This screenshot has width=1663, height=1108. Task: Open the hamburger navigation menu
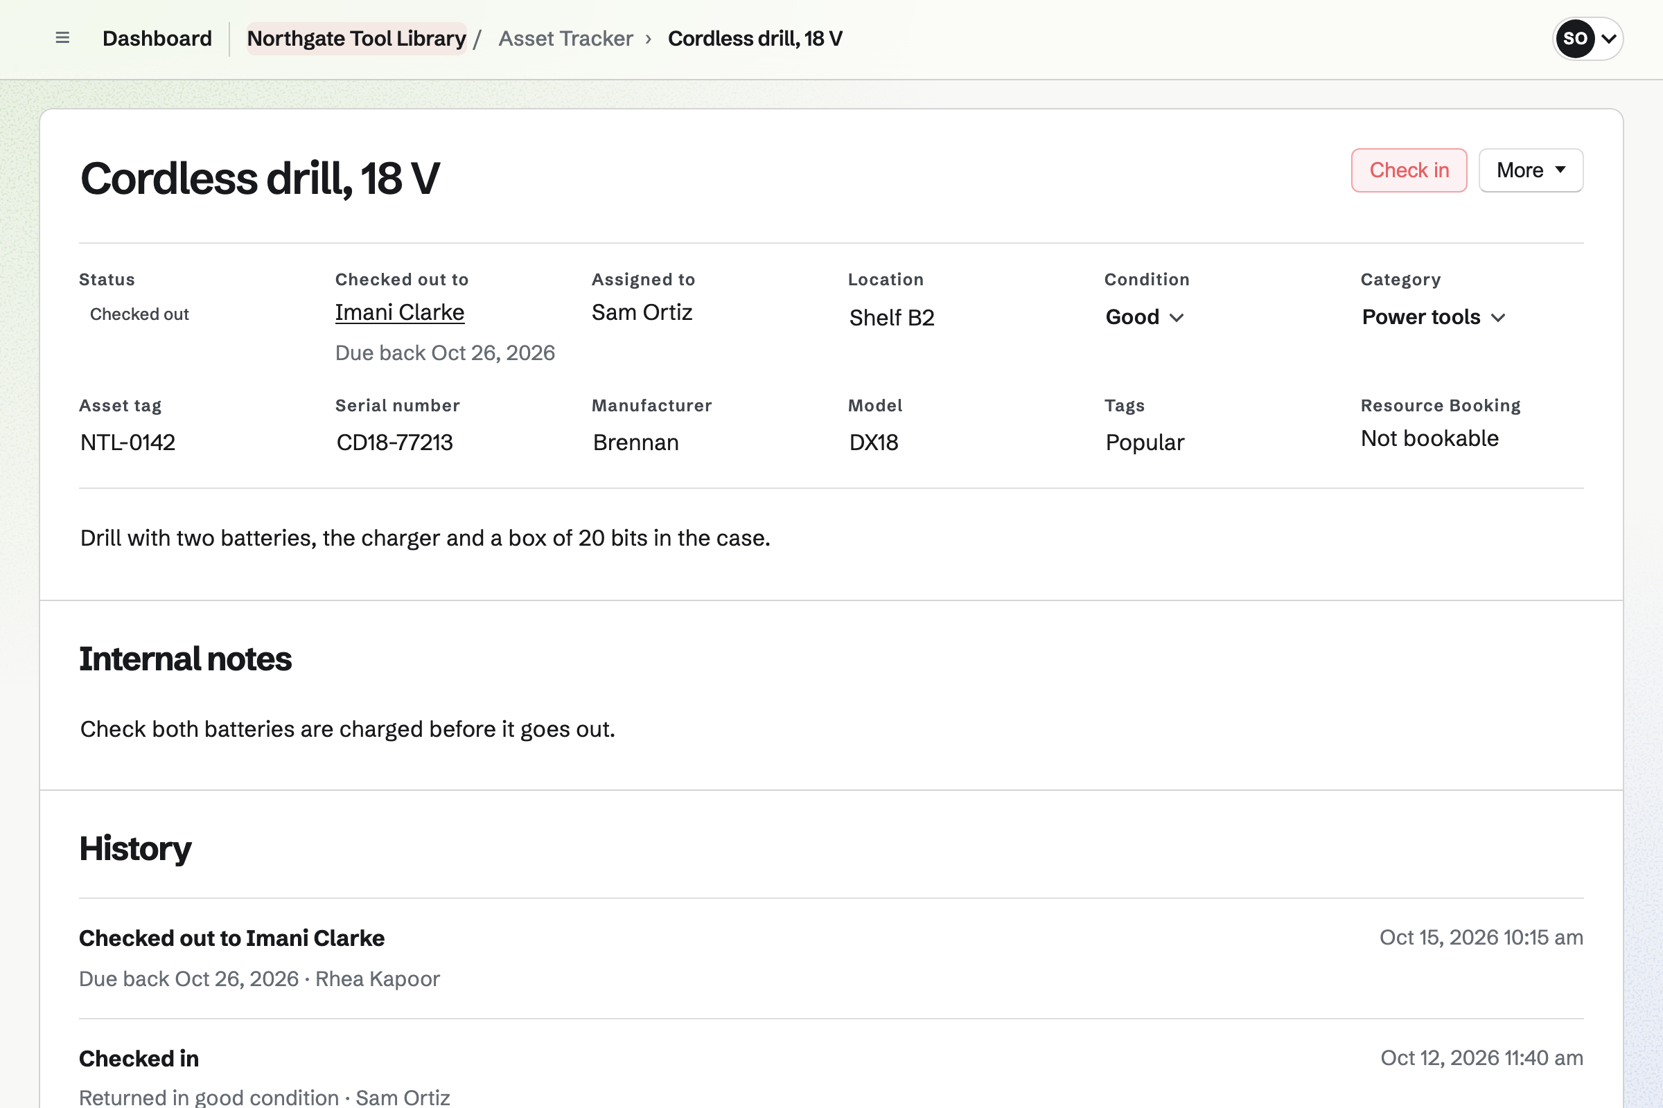tap(62, 38)
